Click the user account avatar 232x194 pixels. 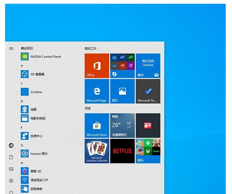pyautogui.click(x=11, y=145)
